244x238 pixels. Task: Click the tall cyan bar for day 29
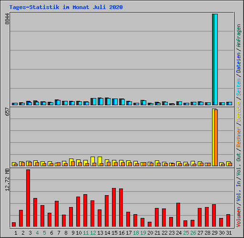tap(216, 59)
